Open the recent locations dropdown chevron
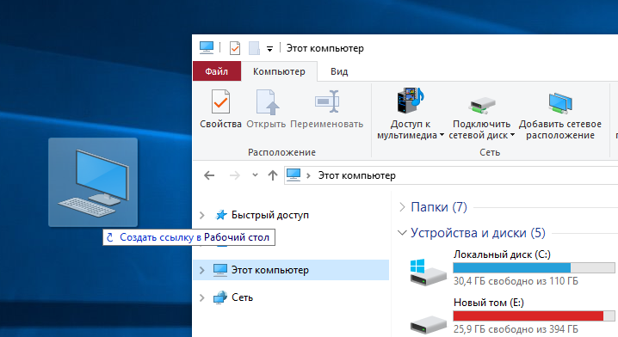 tap(255, 175)
